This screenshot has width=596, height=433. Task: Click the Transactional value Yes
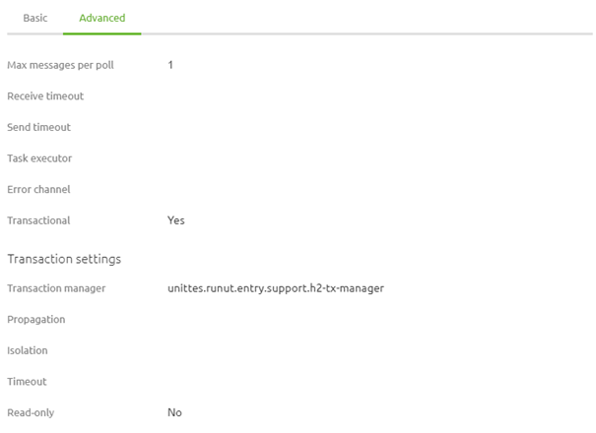coord(176,220)
